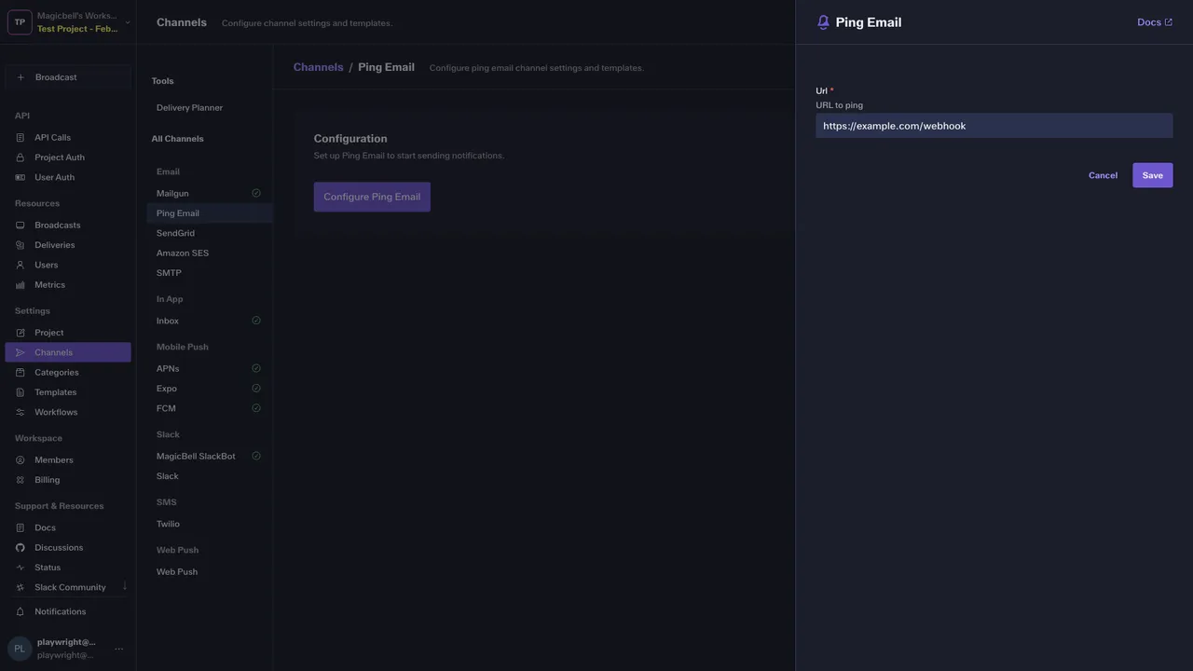
Task: Click the Ping Email bell icon in panel header
Action: click(823, 22)
